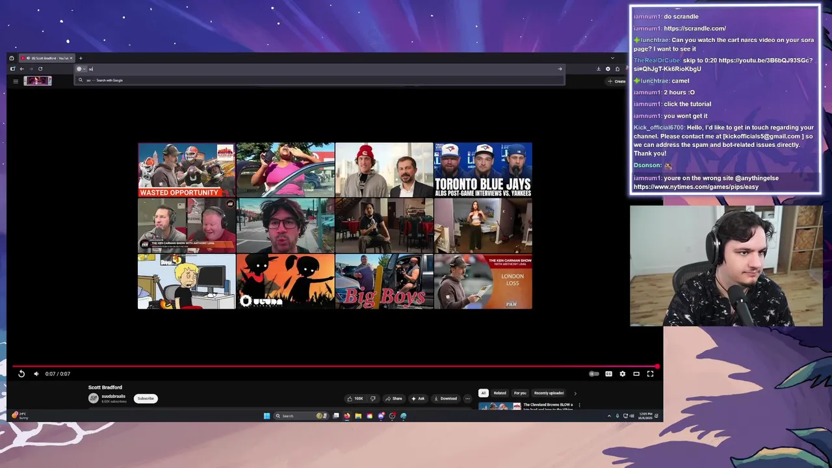The height and width of the screenshot is (468, 832).
Task: Open the scrandle.com link in chat
Action: (695, 29)
